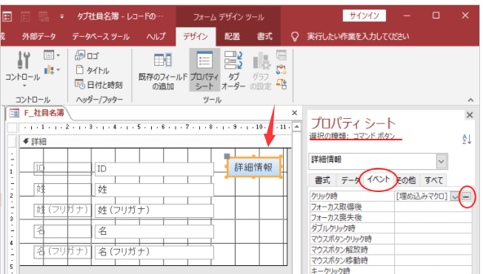Select the 姓 label control
Viewport: 483px width, 274px height.
coord(62,189)
